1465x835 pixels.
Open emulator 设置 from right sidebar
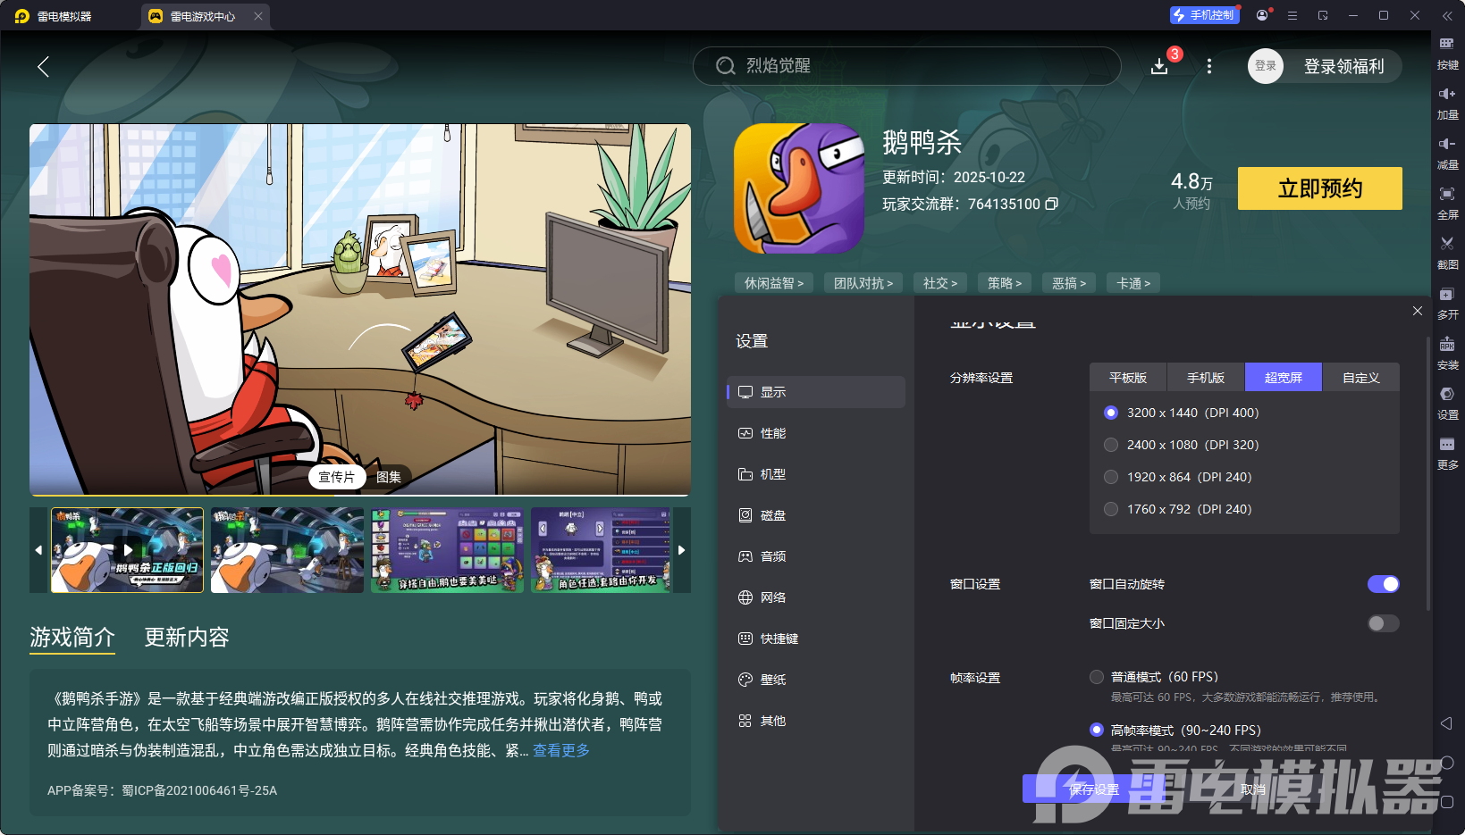[x=1447, y=403]
